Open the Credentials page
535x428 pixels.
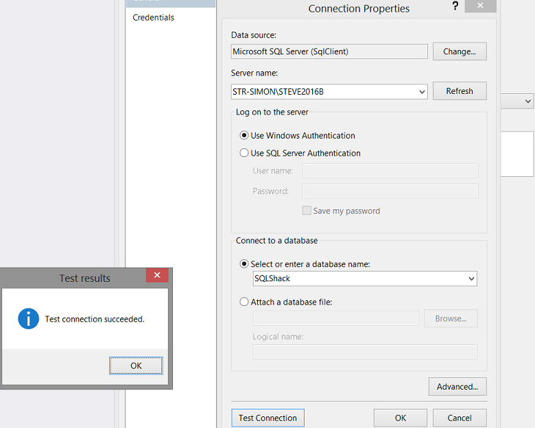click(x=154, y=18)
